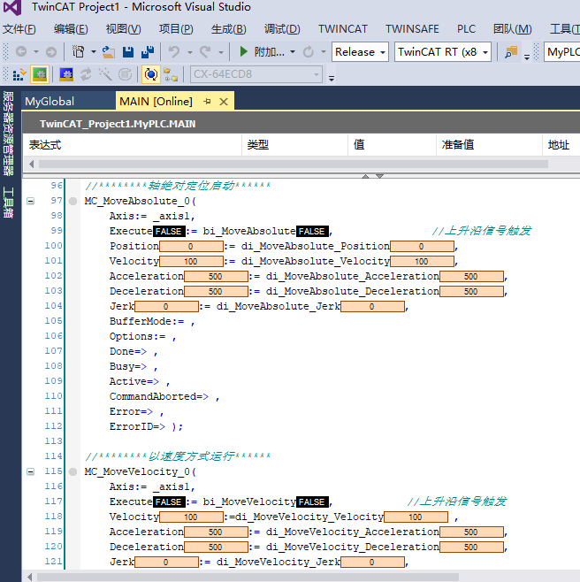The height and width of the screenshot is (582, 580).
Task: Click the show sub items tree icon
Action: coord(171,74)
